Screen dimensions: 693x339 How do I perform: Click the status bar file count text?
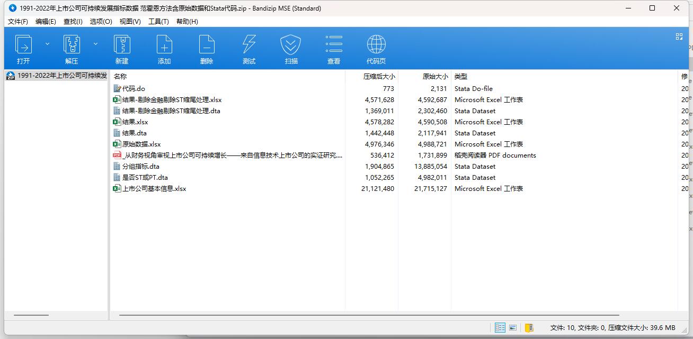612,328
